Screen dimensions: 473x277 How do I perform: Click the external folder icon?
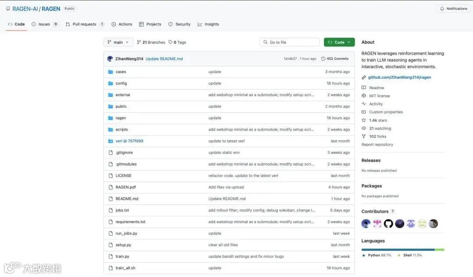click(110, 95)
